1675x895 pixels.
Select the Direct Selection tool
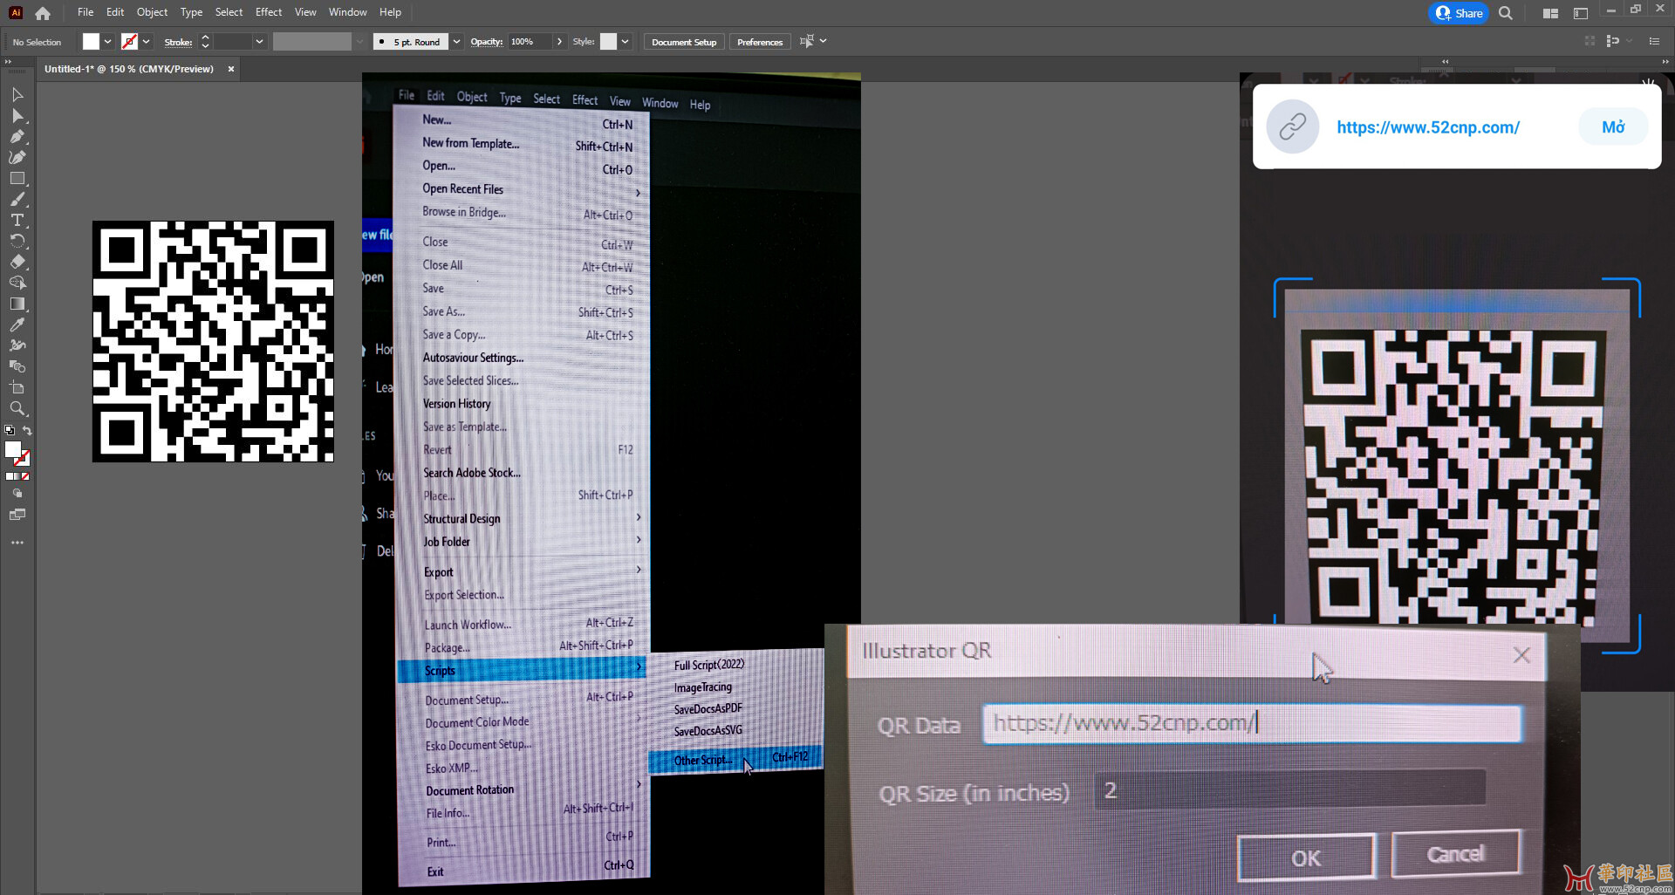coord(17,115)
